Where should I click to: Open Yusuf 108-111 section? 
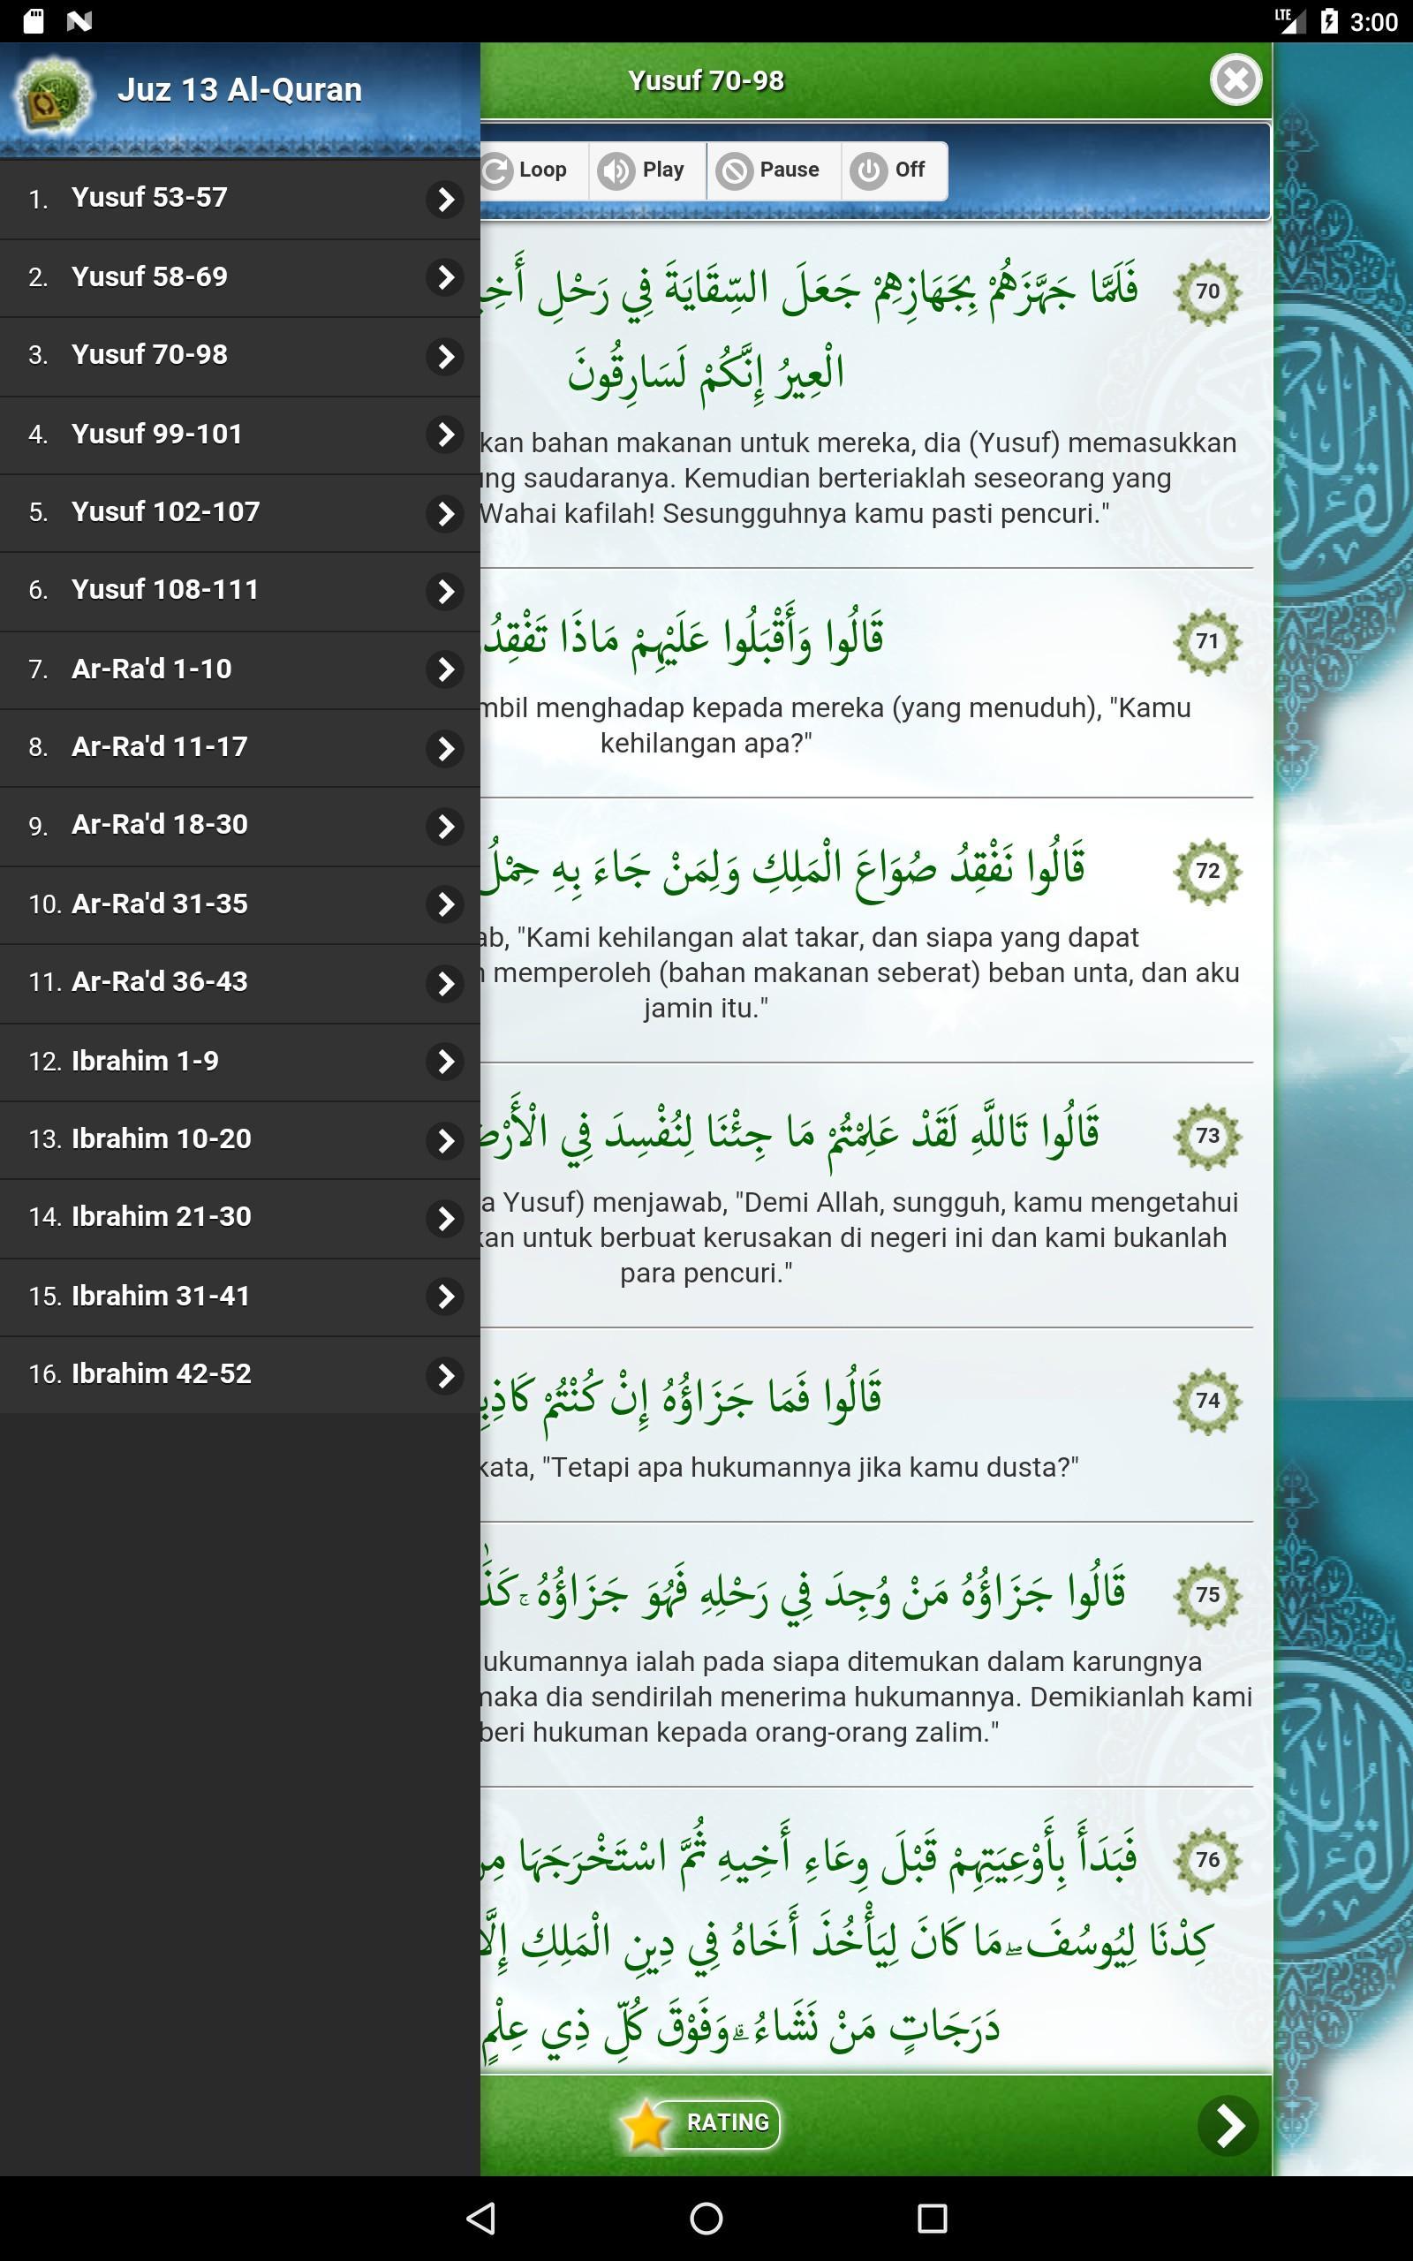point(240,592)
